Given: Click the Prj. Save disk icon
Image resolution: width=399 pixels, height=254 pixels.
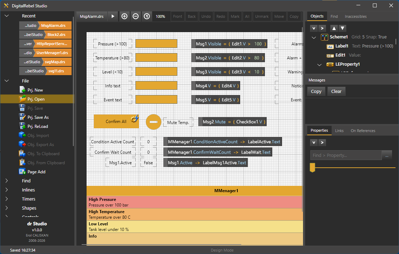Looking at the screenshot, I should tap(22, 108).
